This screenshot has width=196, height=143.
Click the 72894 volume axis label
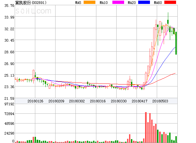[x=9, y=114]
